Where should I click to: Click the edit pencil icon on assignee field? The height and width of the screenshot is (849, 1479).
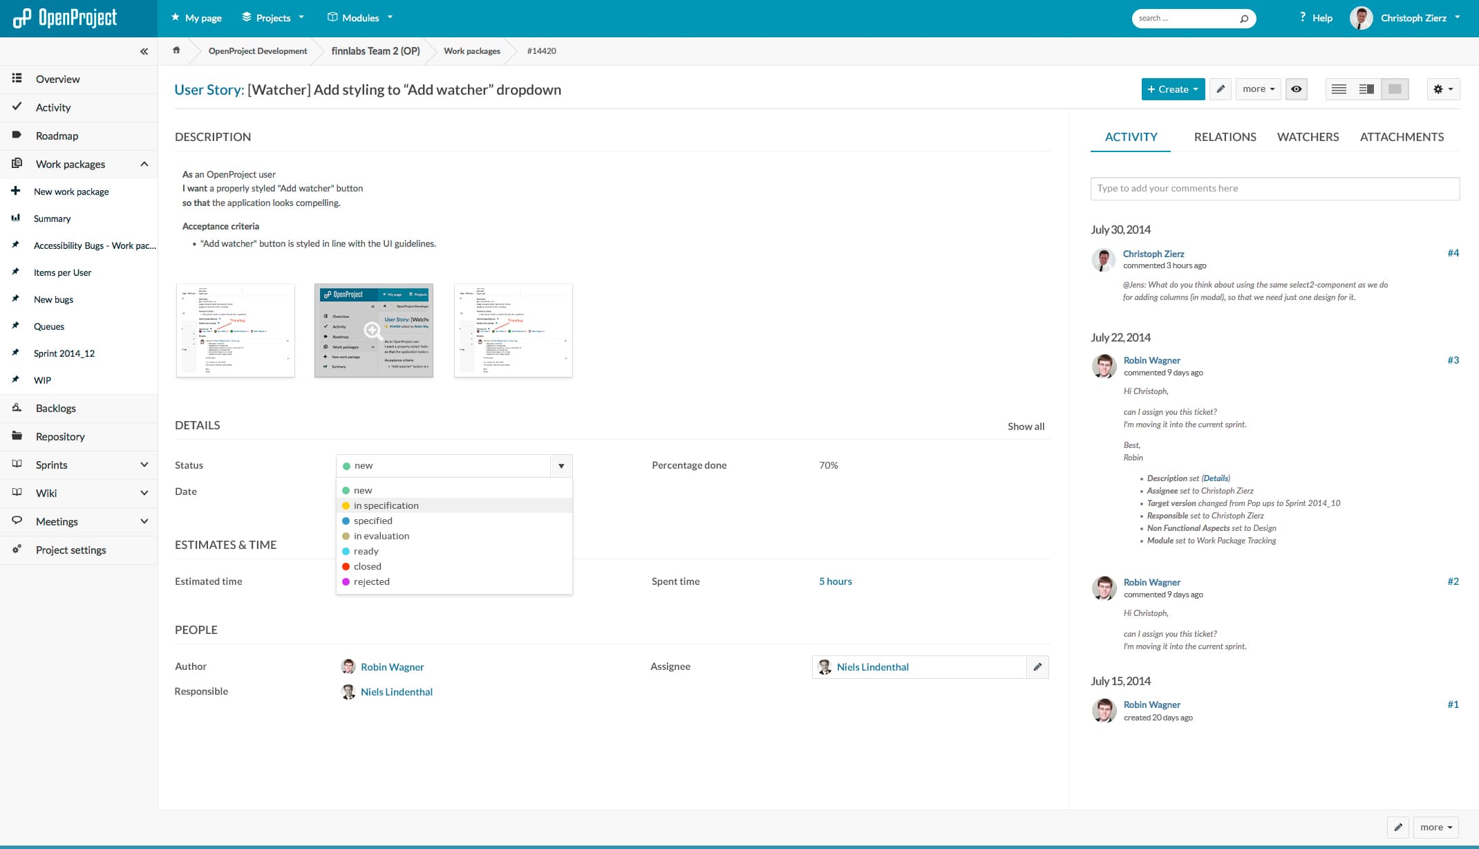click(x=1037, y=666)
